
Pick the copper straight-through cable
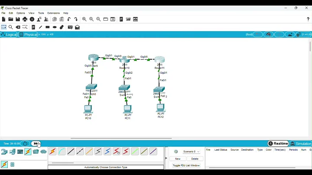tap(71, 152)
